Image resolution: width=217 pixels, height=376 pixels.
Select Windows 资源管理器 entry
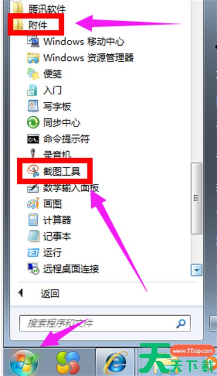pos(80,58)
